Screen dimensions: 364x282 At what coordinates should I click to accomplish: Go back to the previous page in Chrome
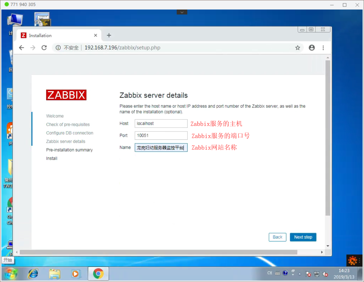(21, 48)
